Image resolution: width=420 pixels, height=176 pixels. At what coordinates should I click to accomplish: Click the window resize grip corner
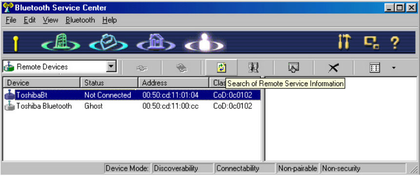coord(414,170)
